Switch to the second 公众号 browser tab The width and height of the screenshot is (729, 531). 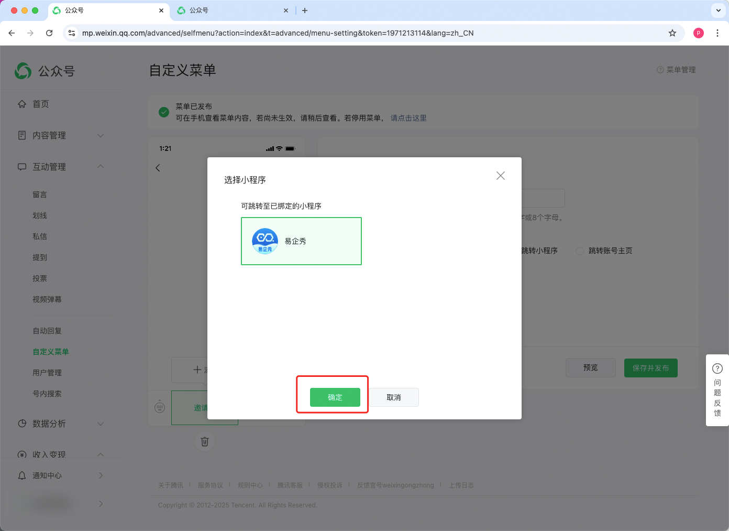point(230,10)
